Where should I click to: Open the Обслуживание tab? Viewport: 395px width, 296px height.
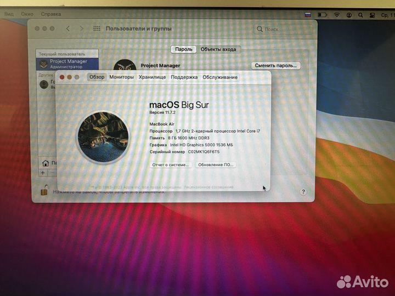click(220, 77)
